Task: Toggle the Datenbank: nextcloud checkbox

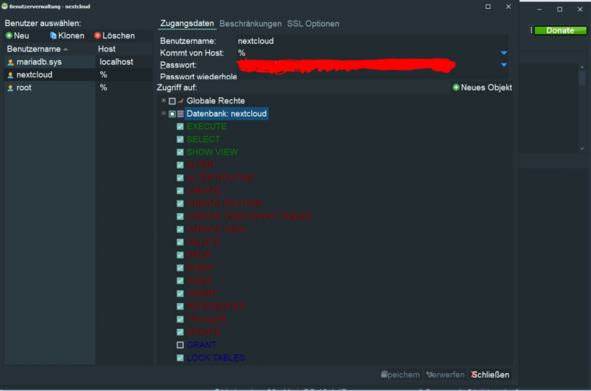Action: (x=172, y=114)
